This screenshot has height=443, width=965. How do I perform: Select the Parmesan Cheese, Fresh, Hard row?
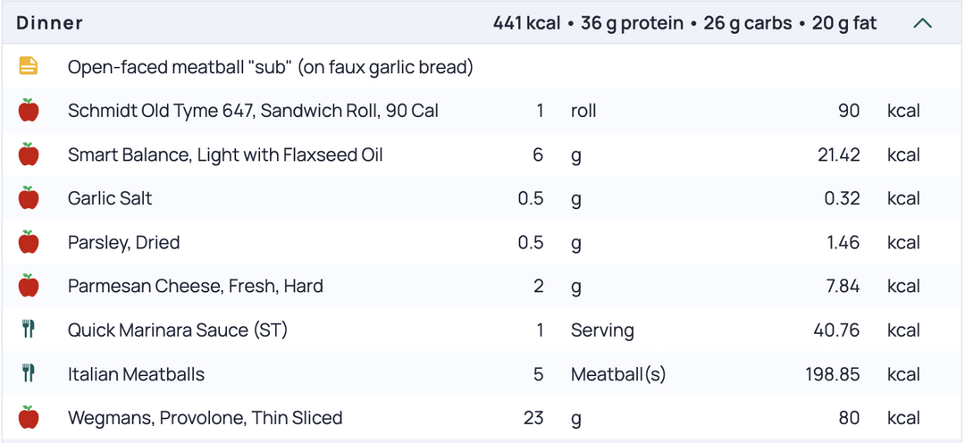[x=482, y=286]
